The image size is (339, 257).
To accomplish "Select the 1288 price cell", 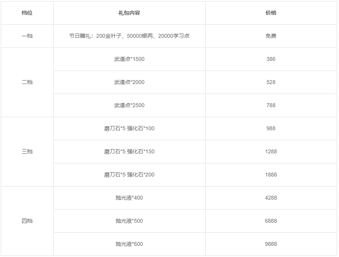I will coord(271,151).
